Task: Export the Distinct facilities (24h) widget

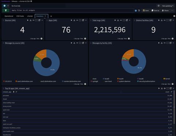Action: [x=162, y=20]
